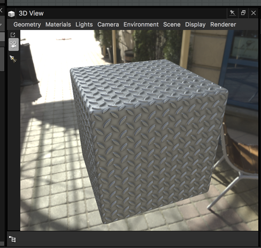
Task: Open the Display menu
Action: (x=195, y=25)
